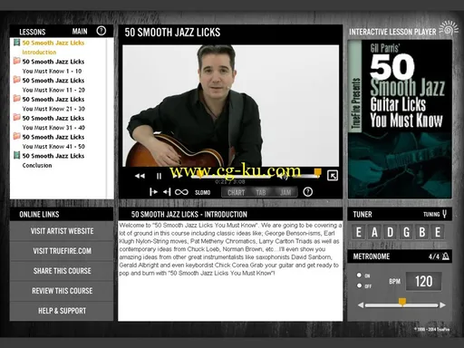Viewport: 464px width, 348px height.
Task: Enable the infinity loop playback icon
Action: click(x=181, y=192)
